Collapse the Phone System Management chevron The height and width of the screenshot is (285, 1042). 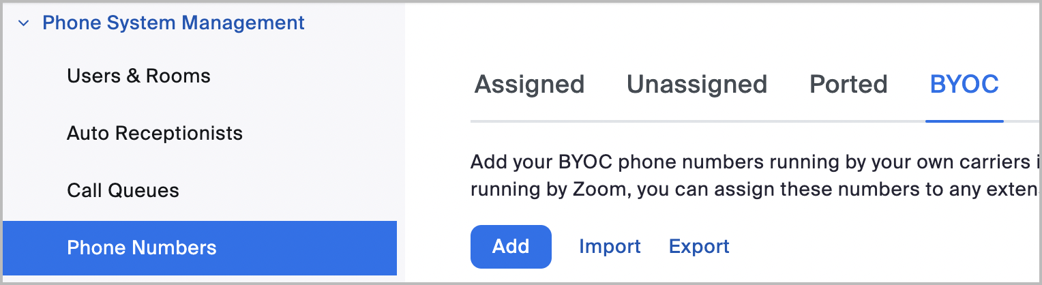(x=24, y=23)
